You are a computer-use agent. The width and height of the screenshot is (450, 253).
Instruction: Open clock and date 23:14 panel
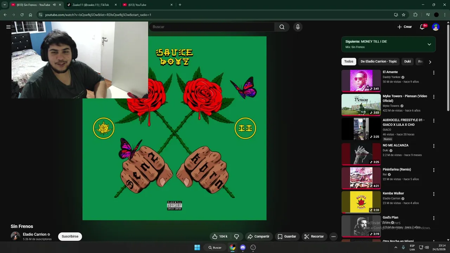click(x=439, y=247)
